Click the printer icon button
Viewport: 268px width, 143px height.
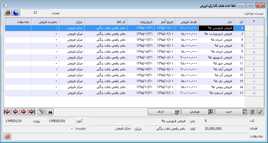[8, 13]
